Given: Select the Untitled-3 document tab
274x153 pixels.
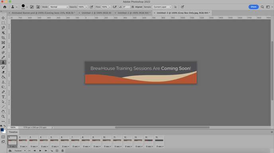Looking at the screenshot, I should [x=183, y=13].
